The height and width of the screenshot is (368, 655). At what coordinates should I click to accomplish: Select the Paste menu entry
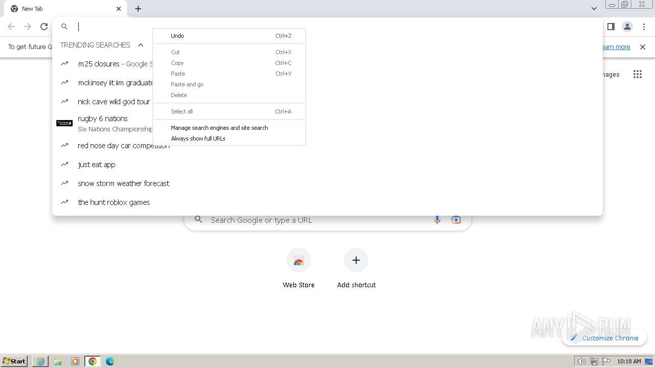(x=229, y=74)
